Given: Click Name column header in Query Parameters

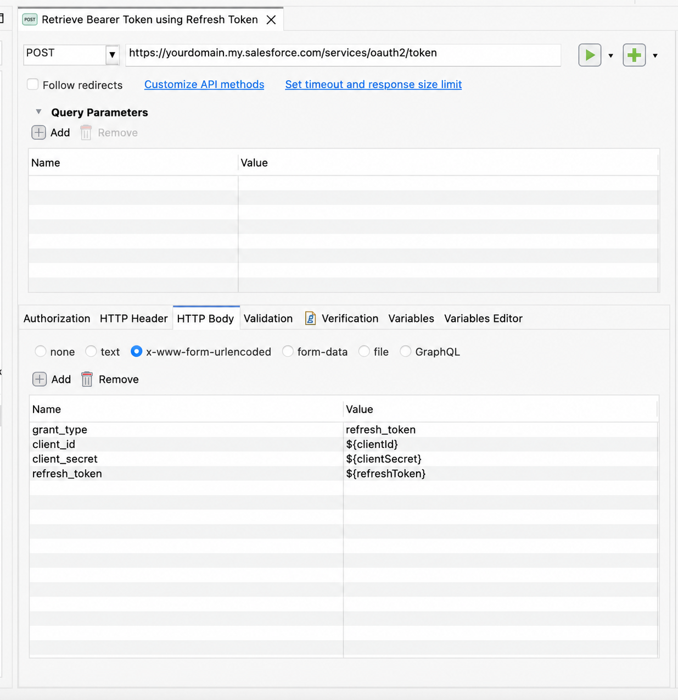Looking at the screenshot, I should pos(133,163).
